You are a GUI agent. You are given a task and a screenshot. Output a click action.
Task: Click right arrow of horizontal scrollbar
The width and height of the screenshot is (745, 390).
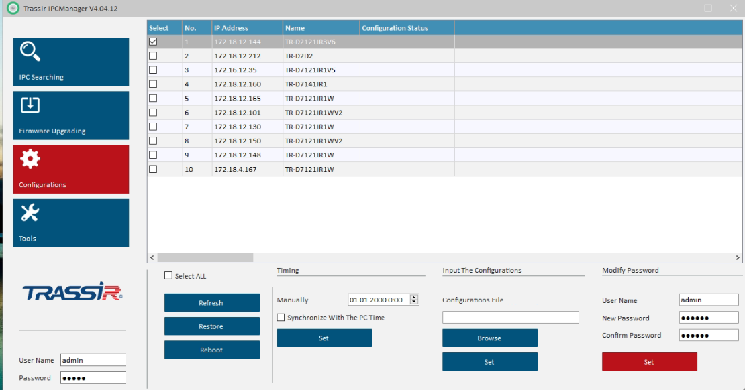738,257
